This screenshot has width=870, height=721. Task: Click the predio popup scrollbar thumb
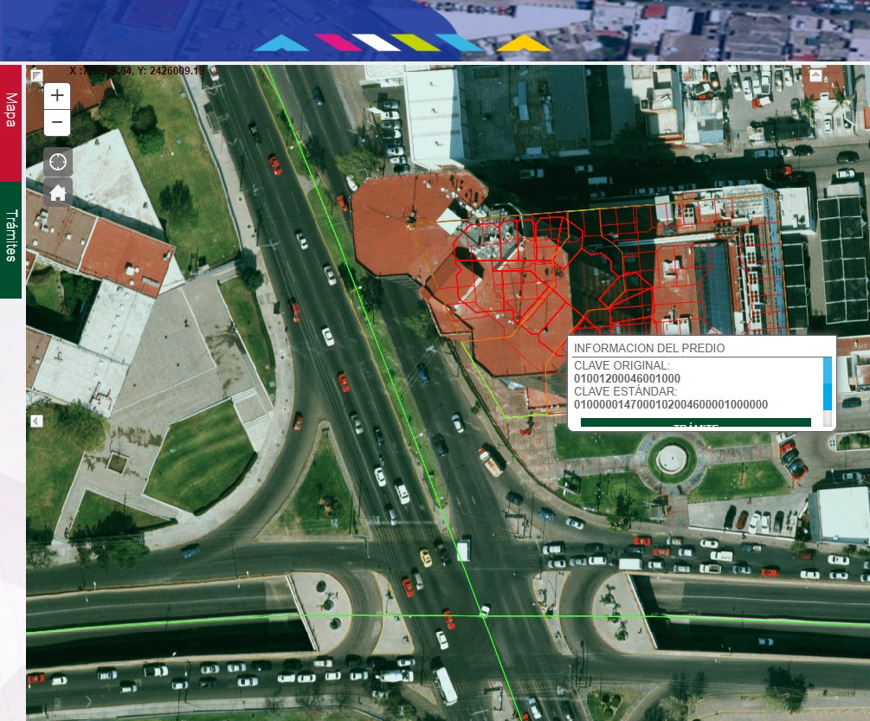[827, 383]
